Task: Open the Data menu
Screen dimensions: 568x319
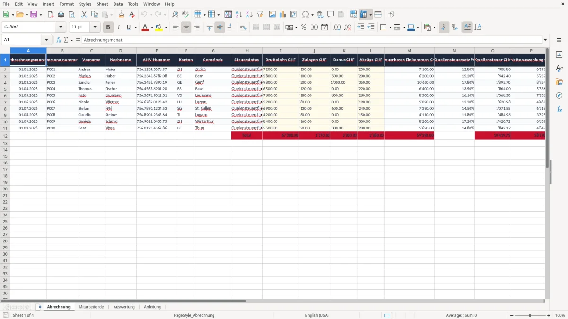Action: pyautogui.click(x=118, y=4)
